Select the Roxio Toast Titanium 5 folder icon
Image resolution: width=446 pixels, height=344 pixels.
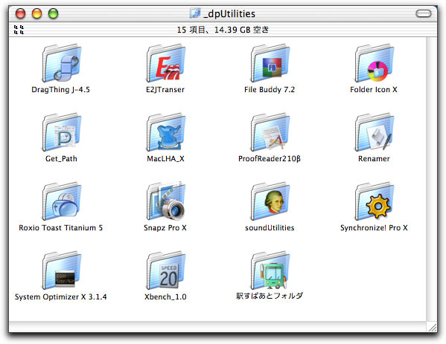click(x=62, y=201)
